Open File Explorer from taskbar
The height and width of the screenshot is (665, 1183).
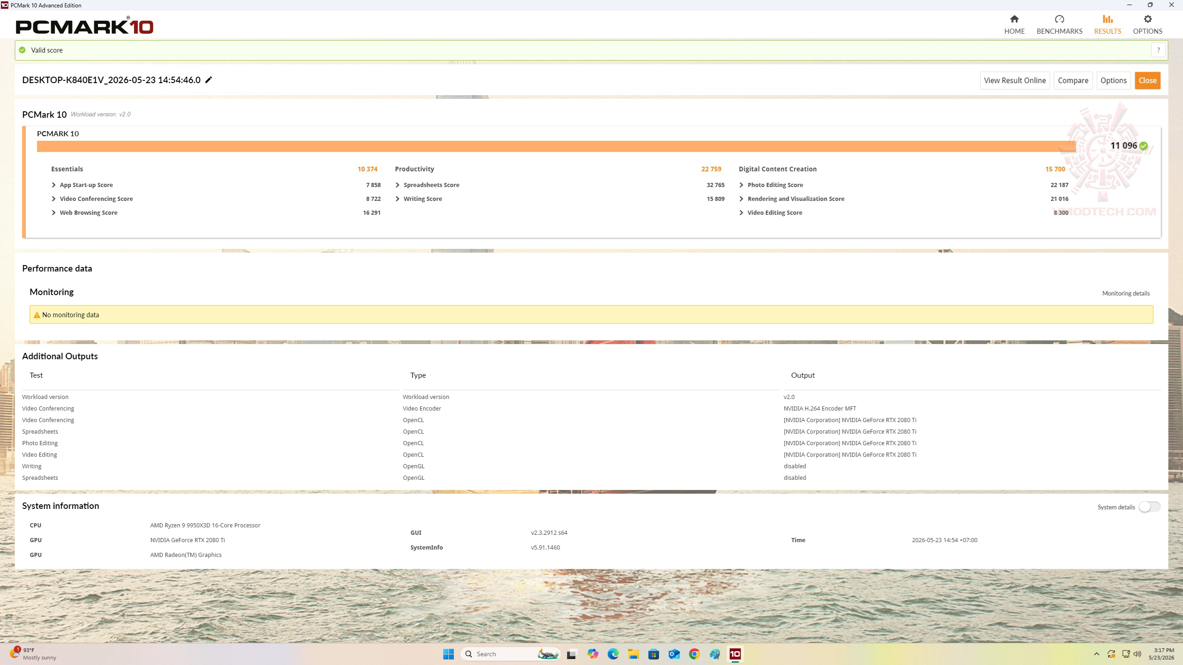click(x=633, y=654)
